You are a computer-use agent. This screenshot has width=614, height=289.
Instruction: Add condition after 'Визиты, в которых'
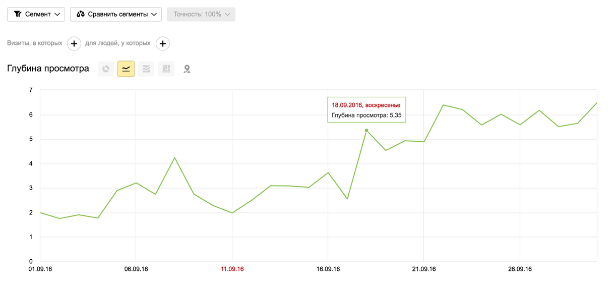[74, 44]
